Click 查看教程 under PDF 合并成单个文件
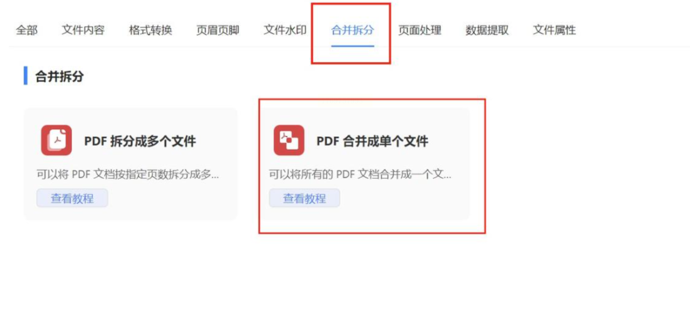The width and height of the screenshot is (690, 312). 304,198
